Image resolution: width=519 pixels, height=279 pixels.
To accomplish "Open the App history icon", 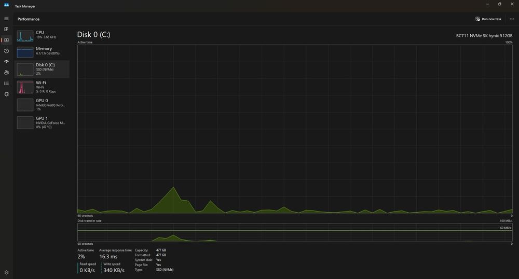I will click(6, 51).
